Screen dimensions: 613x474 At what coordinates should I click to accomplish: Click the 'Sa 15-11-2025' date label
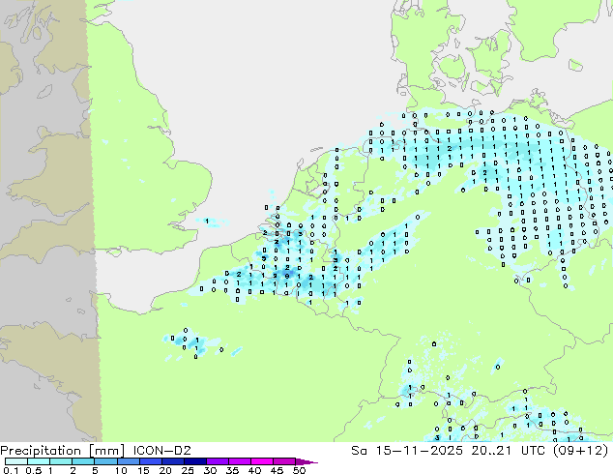point(407,451)
